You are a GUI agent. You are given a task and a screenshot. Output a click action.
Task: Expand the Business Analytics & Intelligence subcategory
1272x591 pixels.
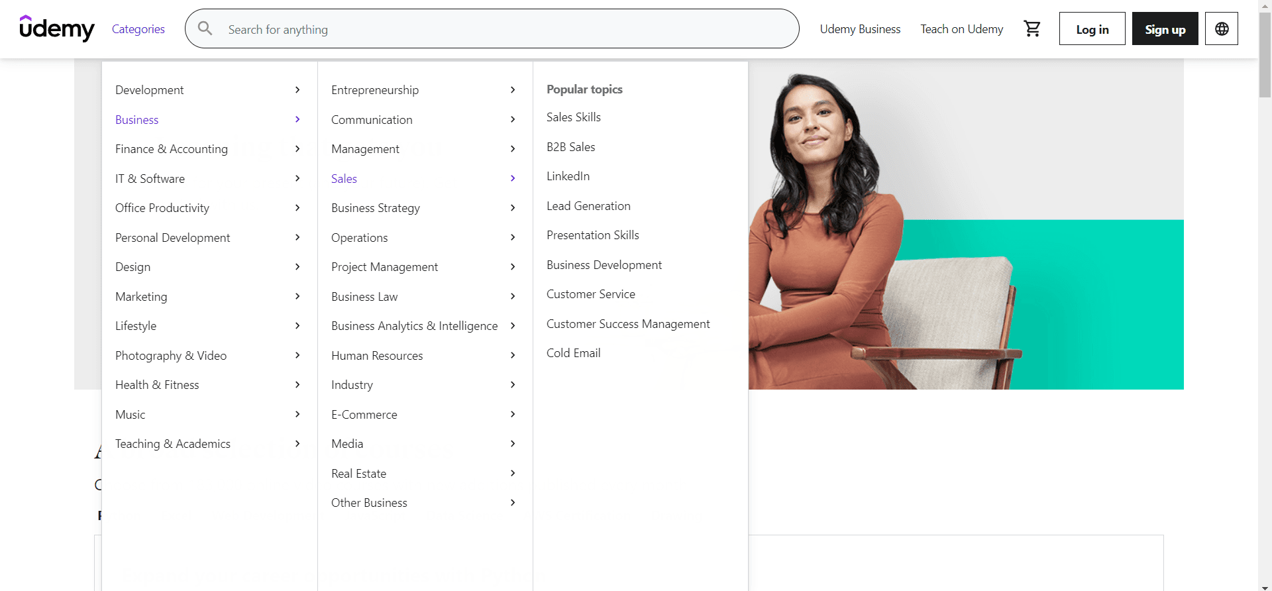click(414, 326)
